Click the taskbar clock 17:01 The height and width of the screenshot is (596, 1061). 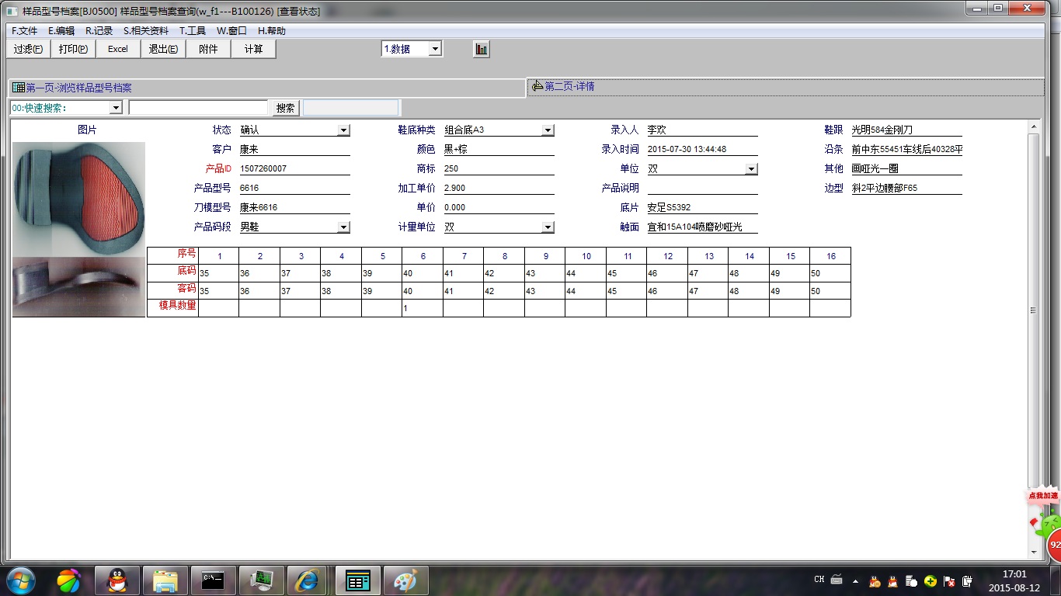tap(1014, 574)
